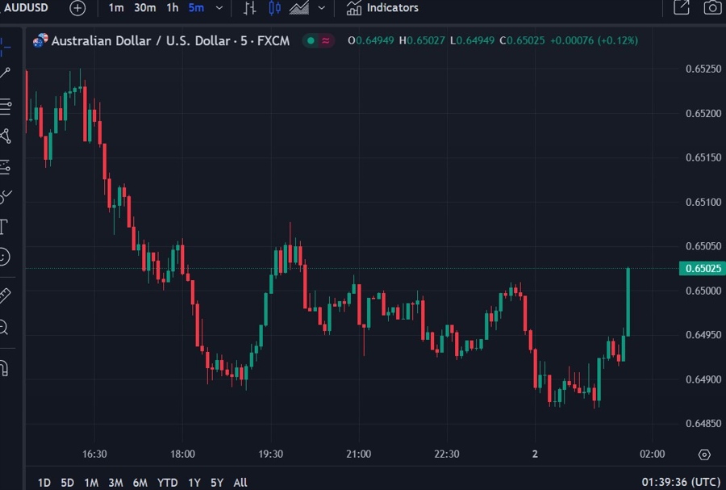Screen dimensions: 726x490
Task: Click the 0.65250 price axis label
Action: pyautogui.click(x=703, y=69)
